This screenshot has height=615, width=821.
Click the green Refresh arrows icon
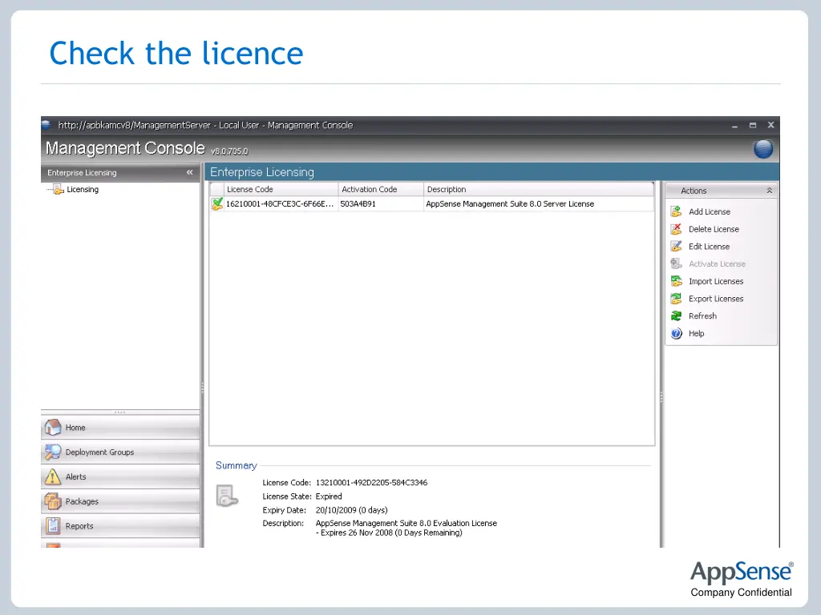677,316
